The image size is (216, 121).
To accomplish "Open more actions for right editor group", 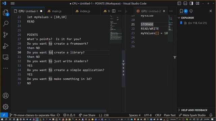I will click(171, 11).
